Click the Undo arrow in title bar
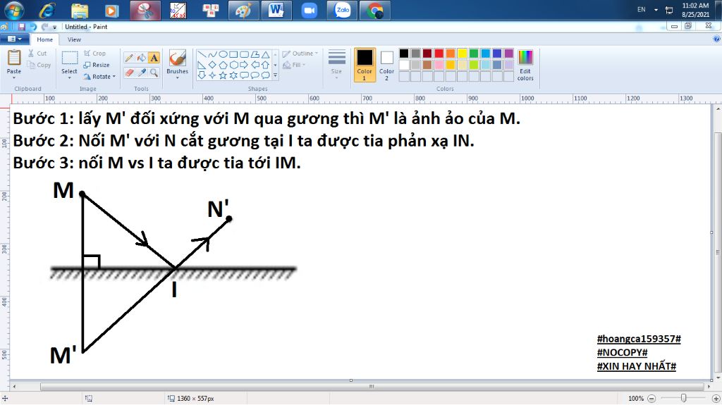Image resolution: width=722 pixels, height=405 pixels. click(x=33, y=27)
